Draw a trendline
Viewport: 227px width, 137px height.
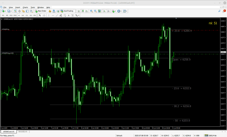tap(57, 15)
